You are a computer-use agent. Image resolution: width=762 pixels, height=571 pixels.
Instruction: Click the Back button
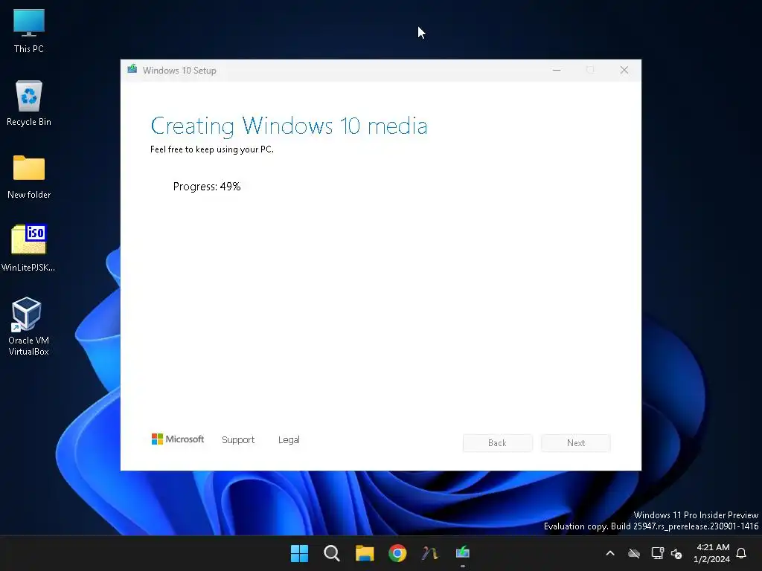(x=497, y=443)
